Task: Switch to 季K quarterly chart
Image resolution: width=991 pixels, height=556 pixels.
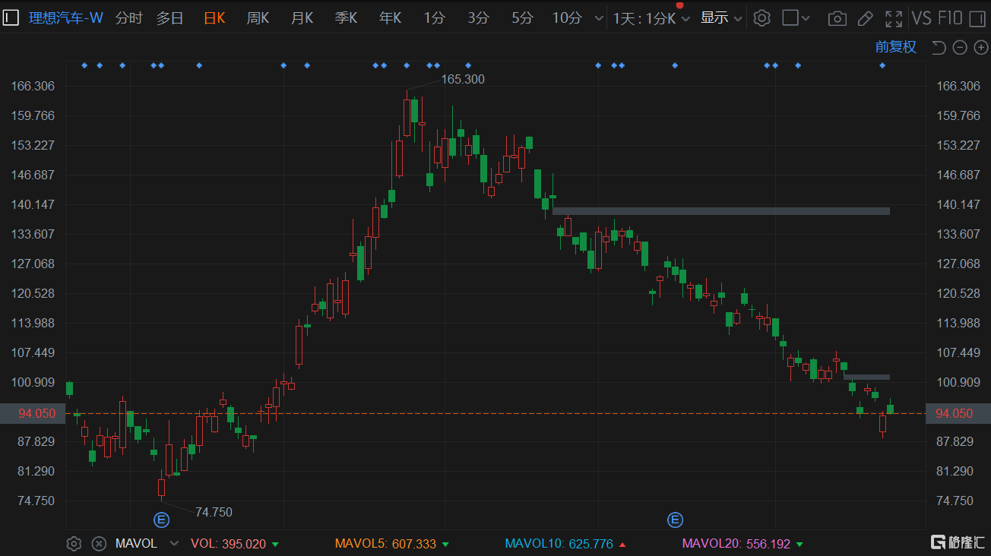Action: pos(346,18)
